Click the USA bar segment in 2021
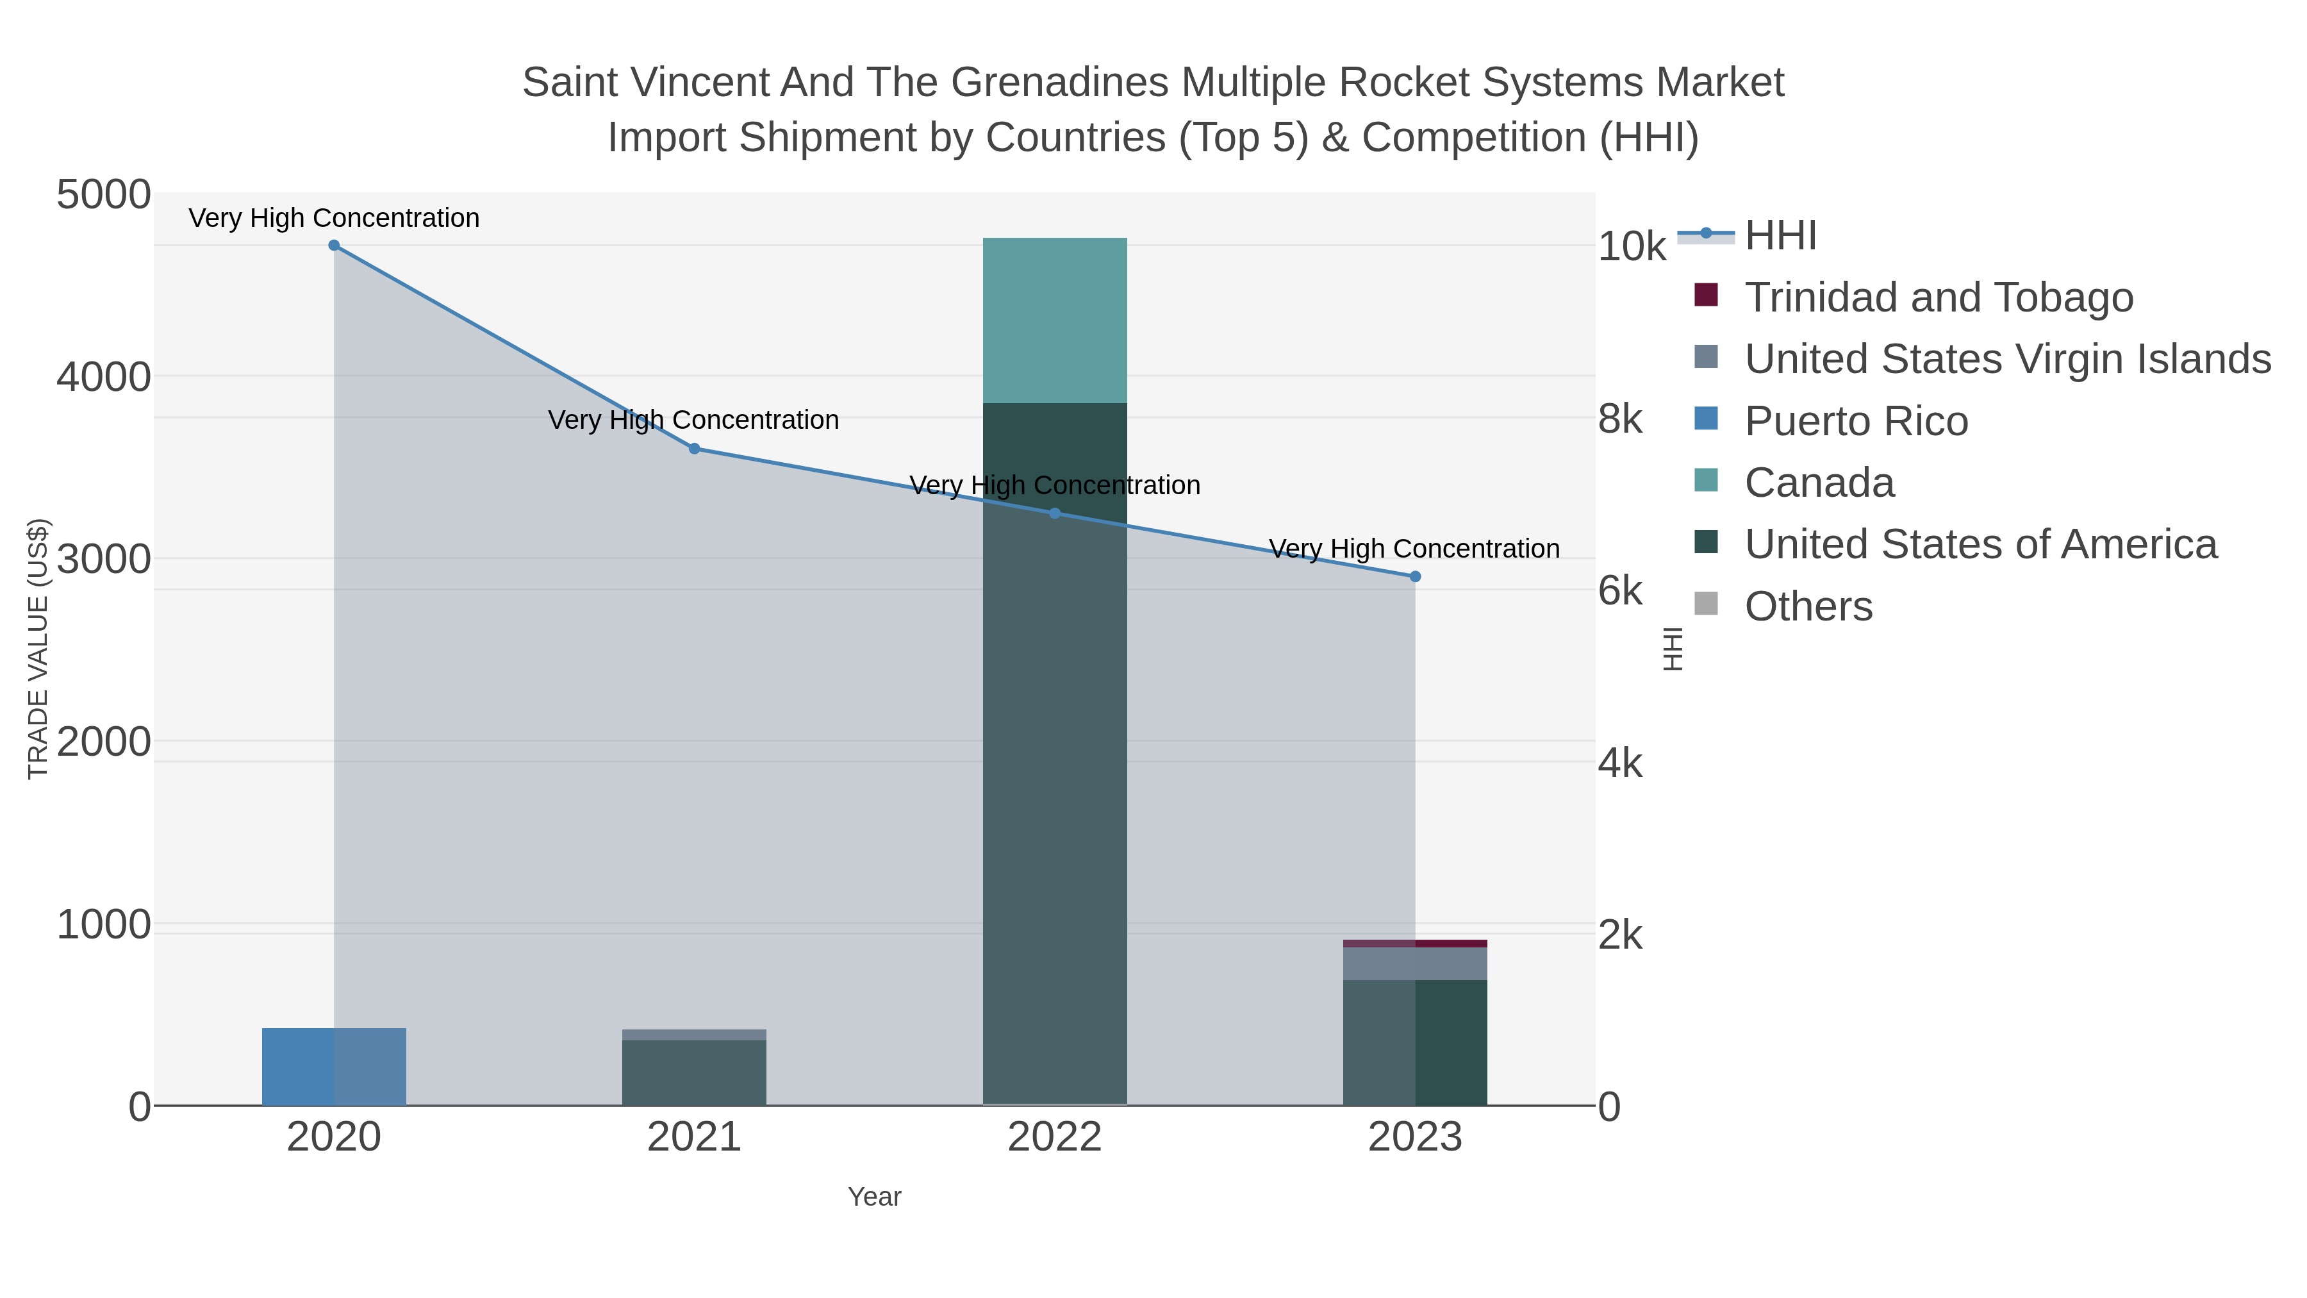The width and height of the screenshot is (2307, 1298). click(694, 1073)
